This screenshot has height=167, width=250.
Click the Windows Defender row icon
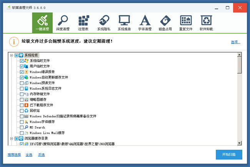click(26, 116)
